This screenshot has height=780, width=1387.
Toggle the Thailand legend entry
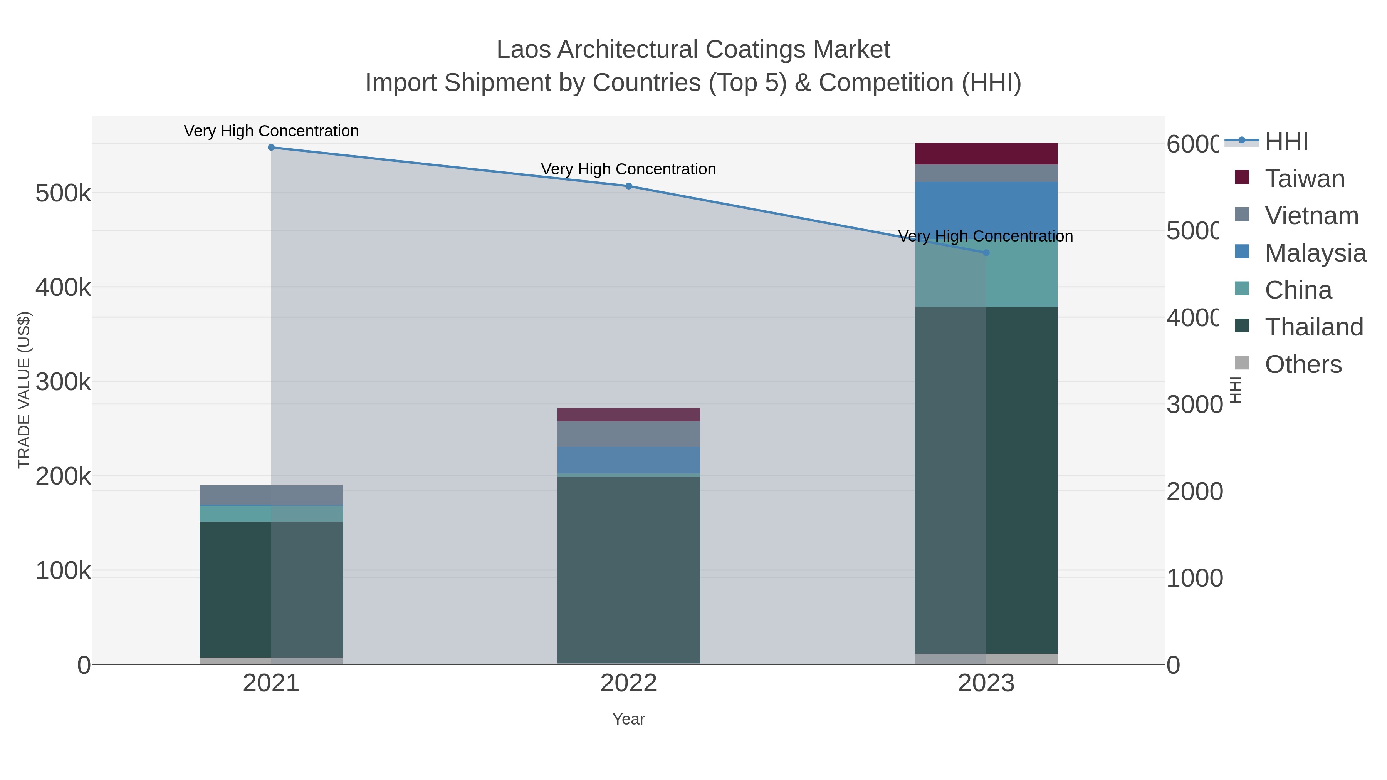(1299, 327)
